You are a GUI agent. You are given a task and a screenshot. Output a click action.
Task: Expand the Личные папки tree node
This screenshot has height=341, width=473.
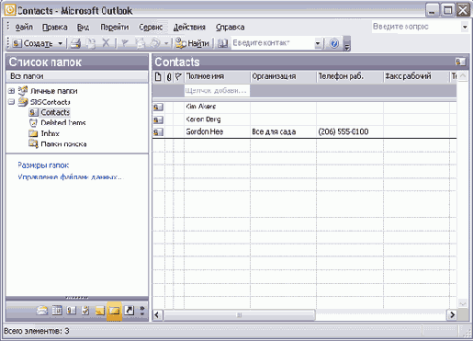[11, 91]
